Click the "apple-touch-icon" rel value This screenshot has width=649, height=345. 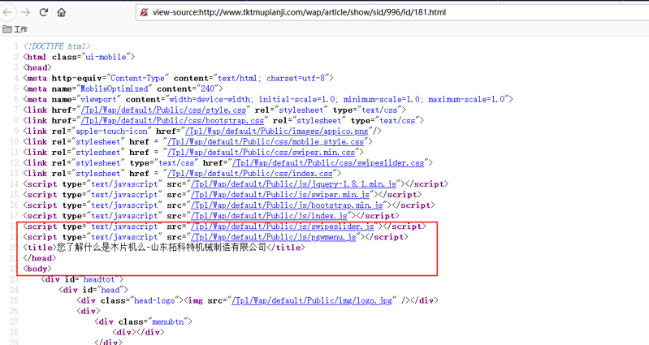[112, 132]
